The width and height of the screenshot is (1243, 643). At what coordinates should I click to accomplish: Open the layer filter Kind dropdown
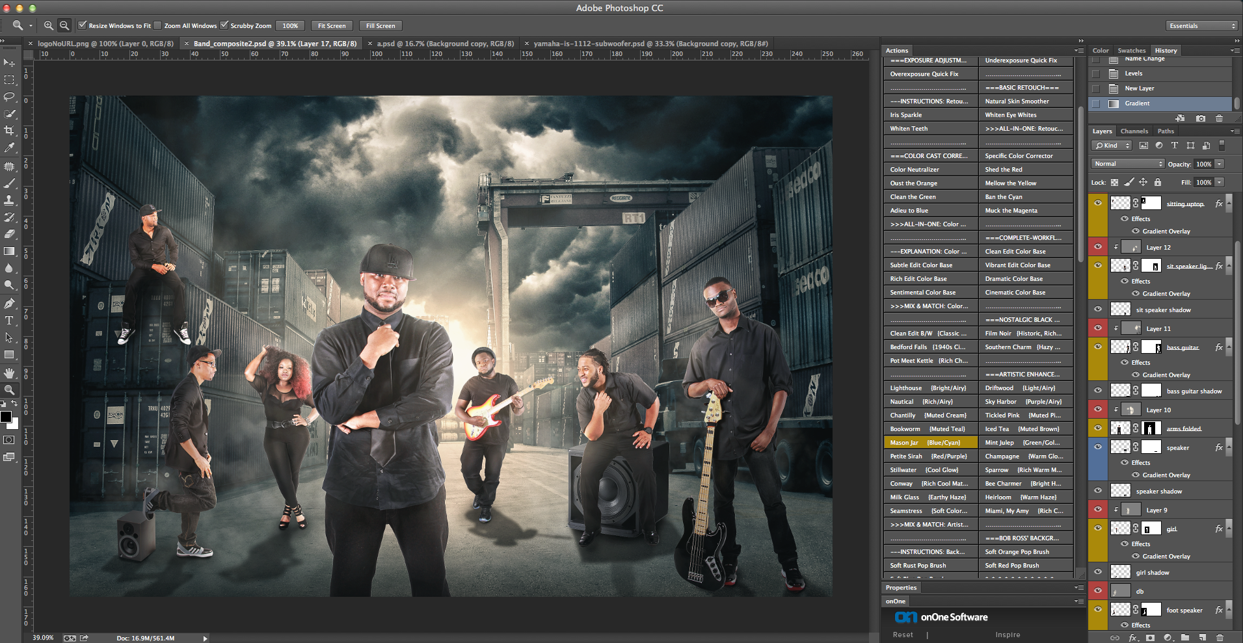point(1112,145)
